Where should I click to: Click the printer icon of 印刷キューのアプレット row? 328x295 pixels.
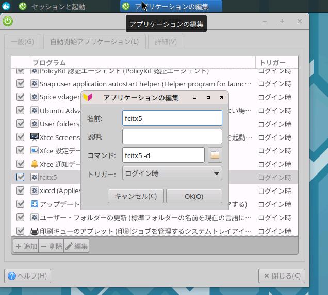[35, 231]
